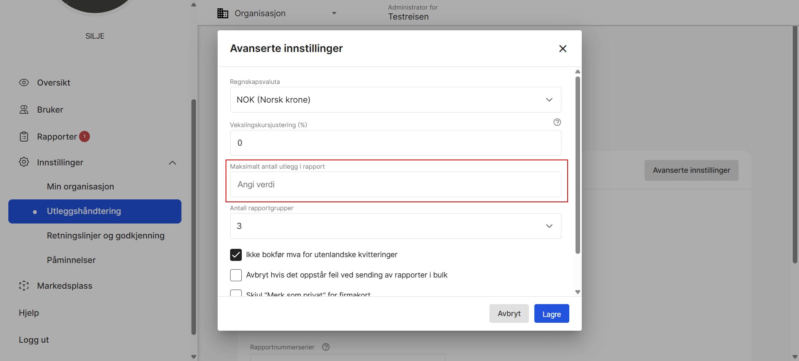Check Skjul Merk som privat for firmakort
This screenshot has width=799, height=361.
coord(236,294)
